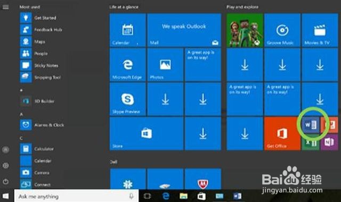Open Edge from the taskbar
This screenshot has height=202, width=341.
point(166,196)
